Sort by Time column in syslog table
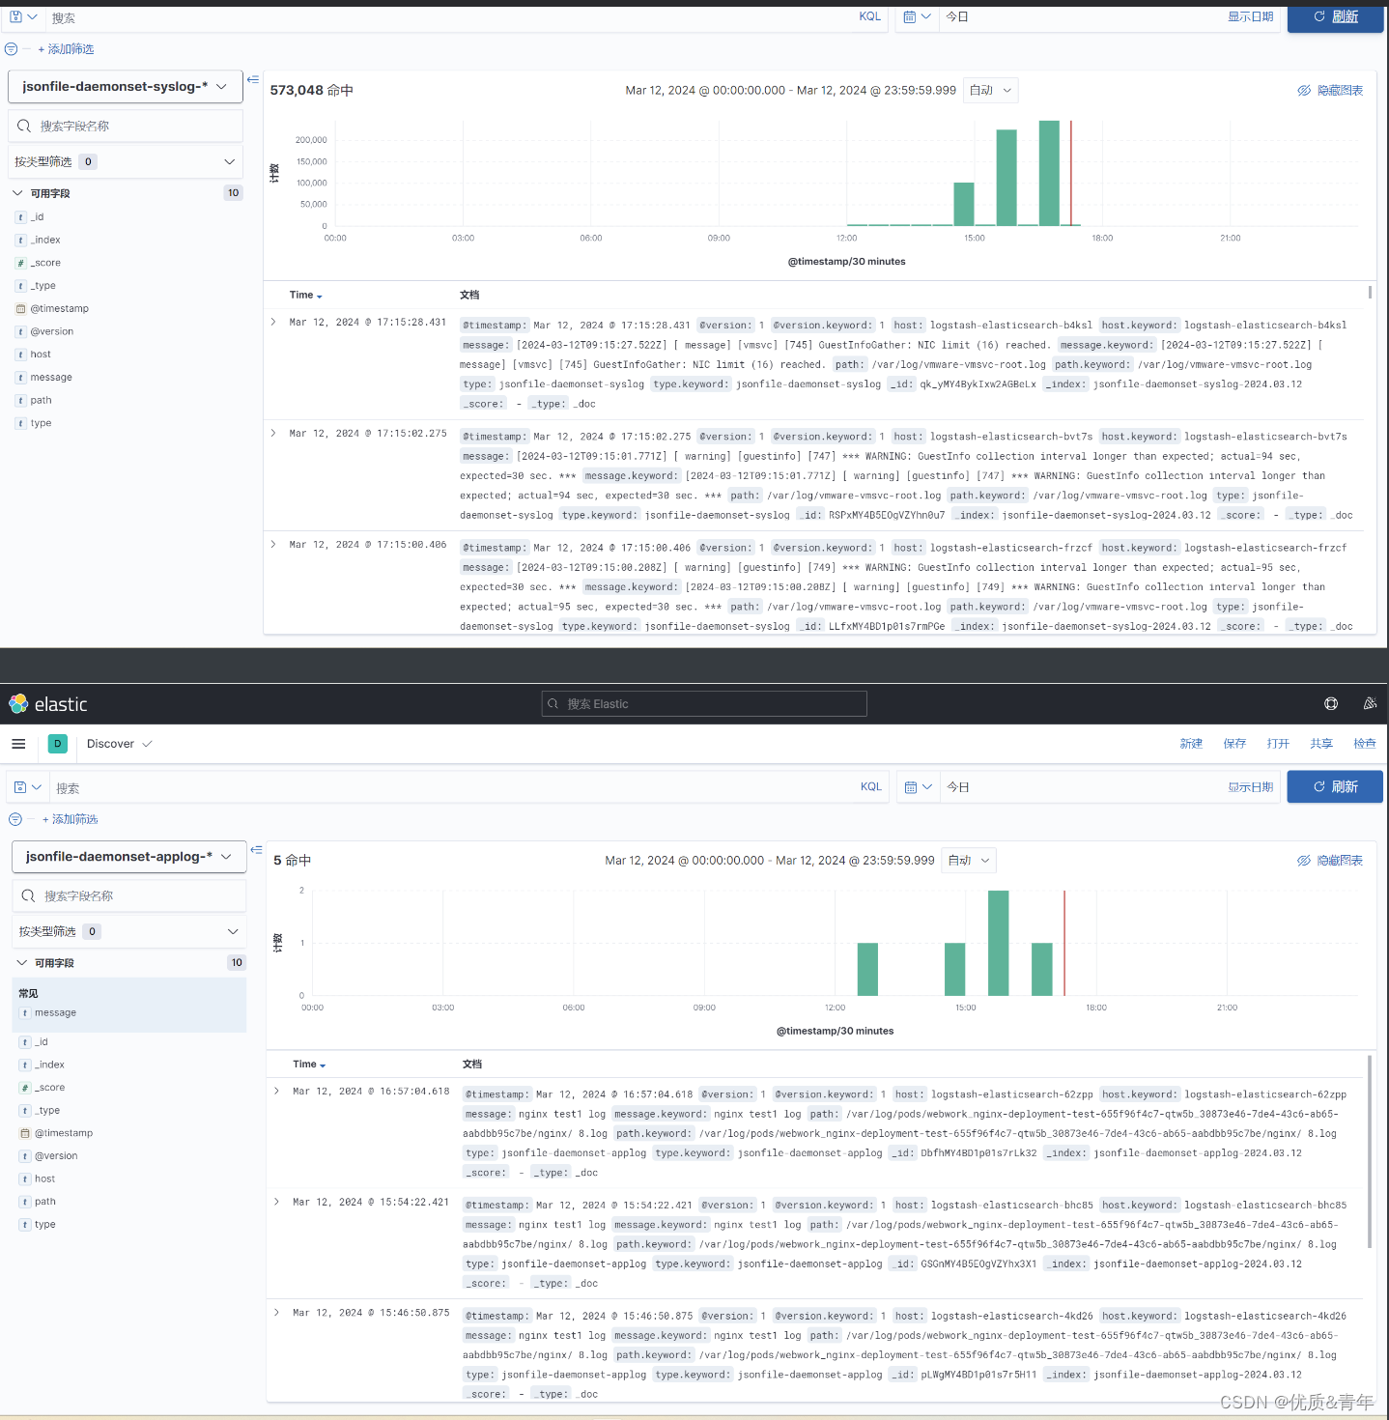The height and width of the screenshot is (1420, 1389). point(305,296)
